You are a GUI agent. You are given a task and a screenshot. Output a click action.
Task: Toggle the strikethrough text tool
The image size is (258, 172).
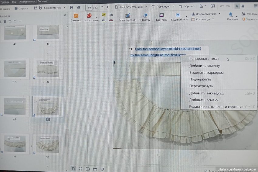pyautogui.click(x=111, y=20)
